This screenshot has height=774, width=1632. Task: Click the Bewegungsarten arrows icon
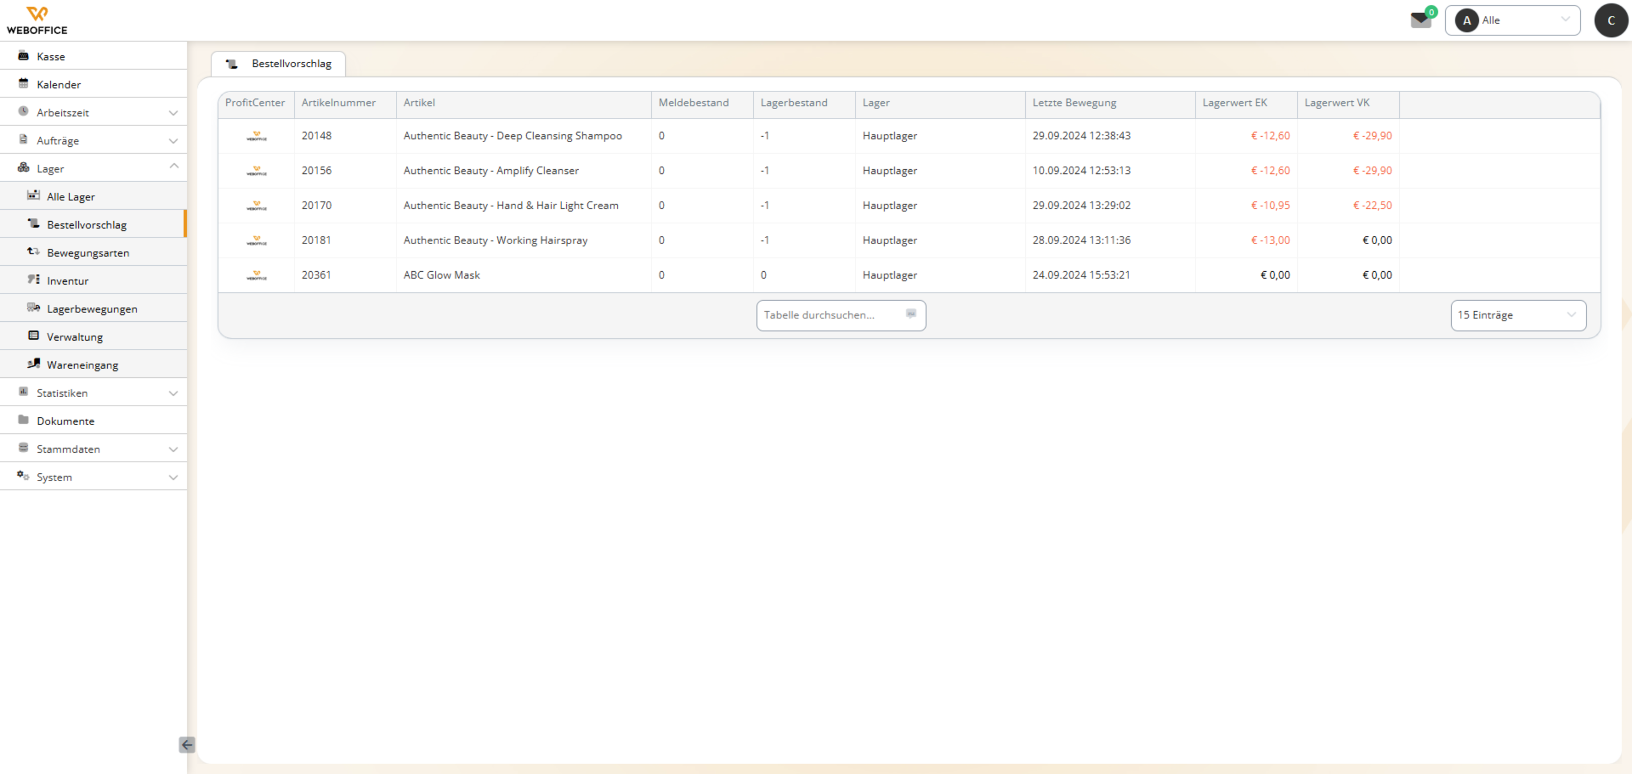[33, 252]
